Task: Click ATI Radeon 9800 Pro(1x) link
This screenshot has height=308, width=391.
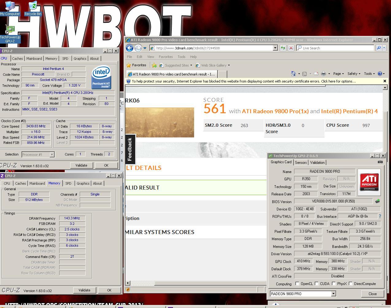Action: [275, 111]
